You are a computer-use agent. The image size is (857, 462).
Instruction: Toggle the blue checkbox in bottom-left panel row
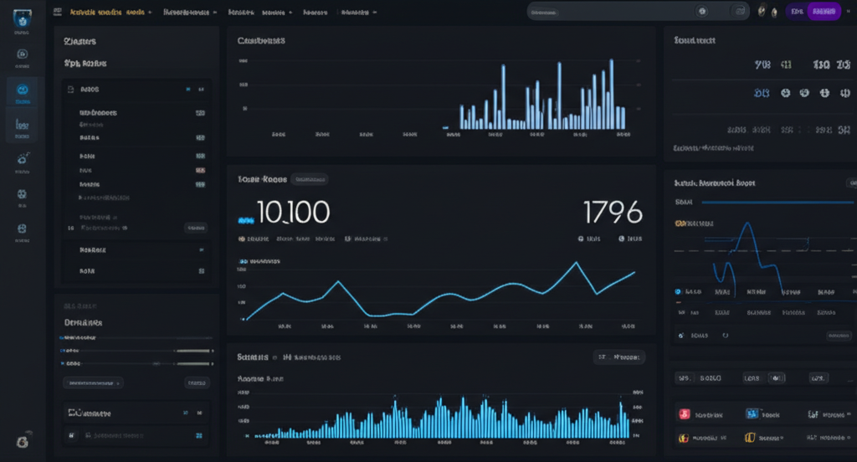click(x=198, y=436)
